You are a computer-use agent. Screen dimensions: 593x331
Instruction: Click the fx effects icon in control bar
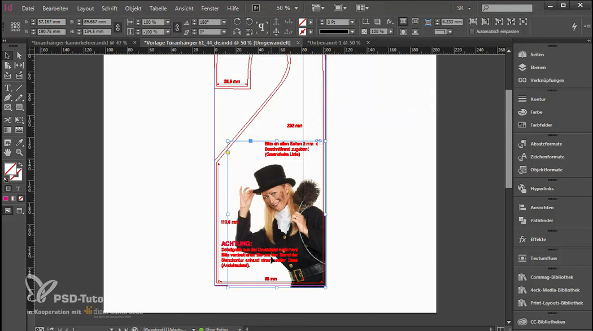pyautogui.click(x=389, y=21)
